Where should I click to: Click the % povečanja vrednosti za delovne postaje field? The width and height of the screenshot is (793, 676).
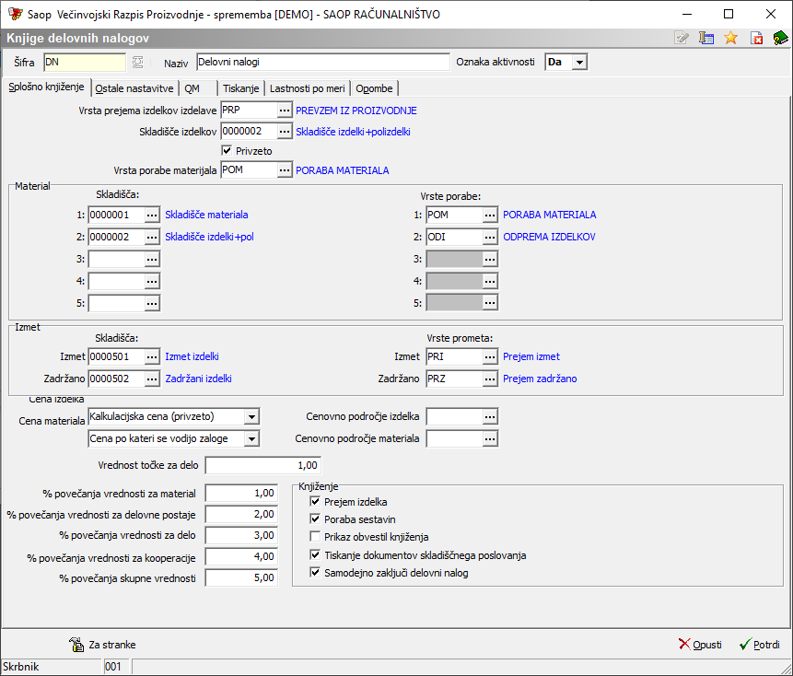point(241,515)
